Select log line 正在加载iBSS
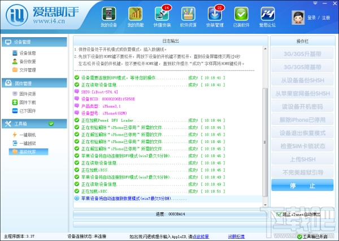Viewport: 339px width, 241px height. pyautogui.click(x=150, y=170)
